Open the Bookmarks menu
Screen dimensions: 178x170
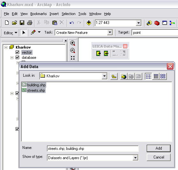39,14
